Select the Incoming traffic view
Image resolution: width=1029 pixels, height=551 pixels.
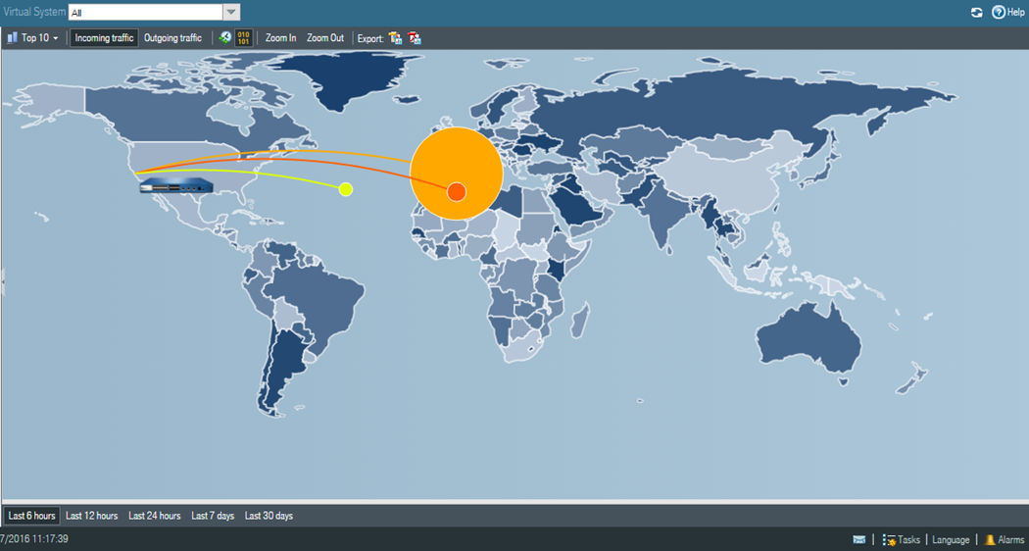(x=104, y=38)
